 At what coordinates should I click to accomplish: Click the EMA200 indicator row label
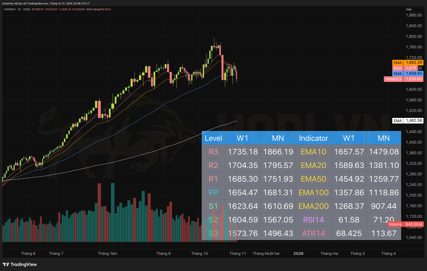coord(313,206)
